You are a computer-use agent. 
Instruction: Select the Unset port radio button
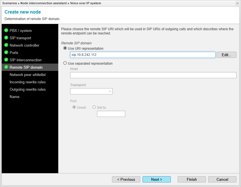click(74, 107)
